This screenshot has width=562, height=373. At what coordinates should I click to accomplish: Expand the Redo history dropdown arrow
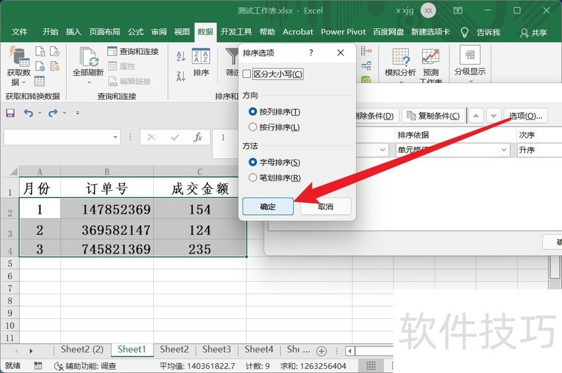click(65, 113)
